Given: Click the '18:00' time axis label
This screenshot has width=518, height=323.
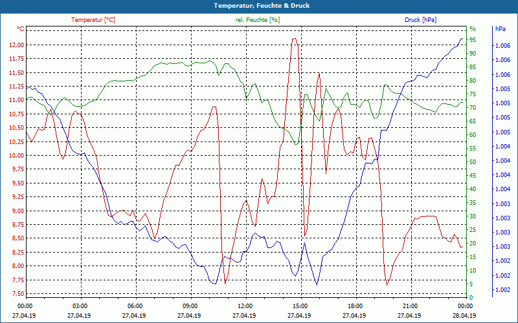Looking at the screenshot, I should 354,306.
